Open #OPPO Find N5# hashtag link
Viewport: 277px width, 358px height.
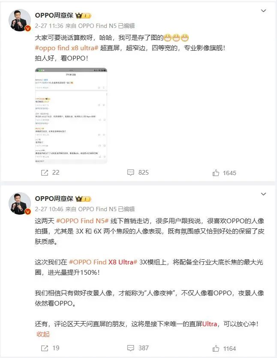82,221
